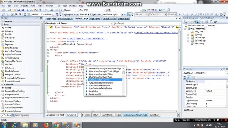
Task: Toggle auto-hide pin on Solution Explorer panel
Action: click(x=224, y=18)
